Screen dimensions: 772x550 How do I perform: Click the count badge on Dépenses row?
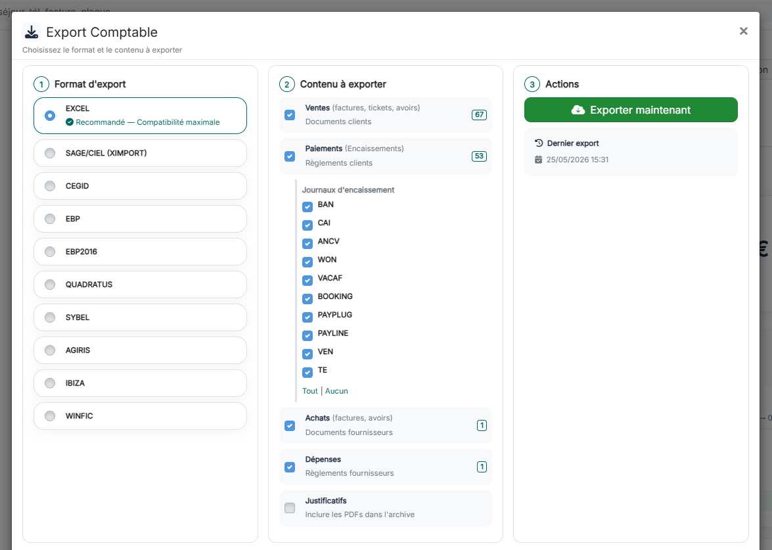(x=482, y=467)
